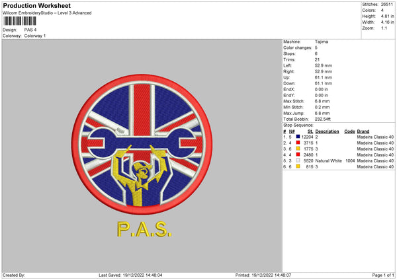This screenshot has width=397, height=280.
Task: Click the 'Description' column header
Action: coord(327,131)
